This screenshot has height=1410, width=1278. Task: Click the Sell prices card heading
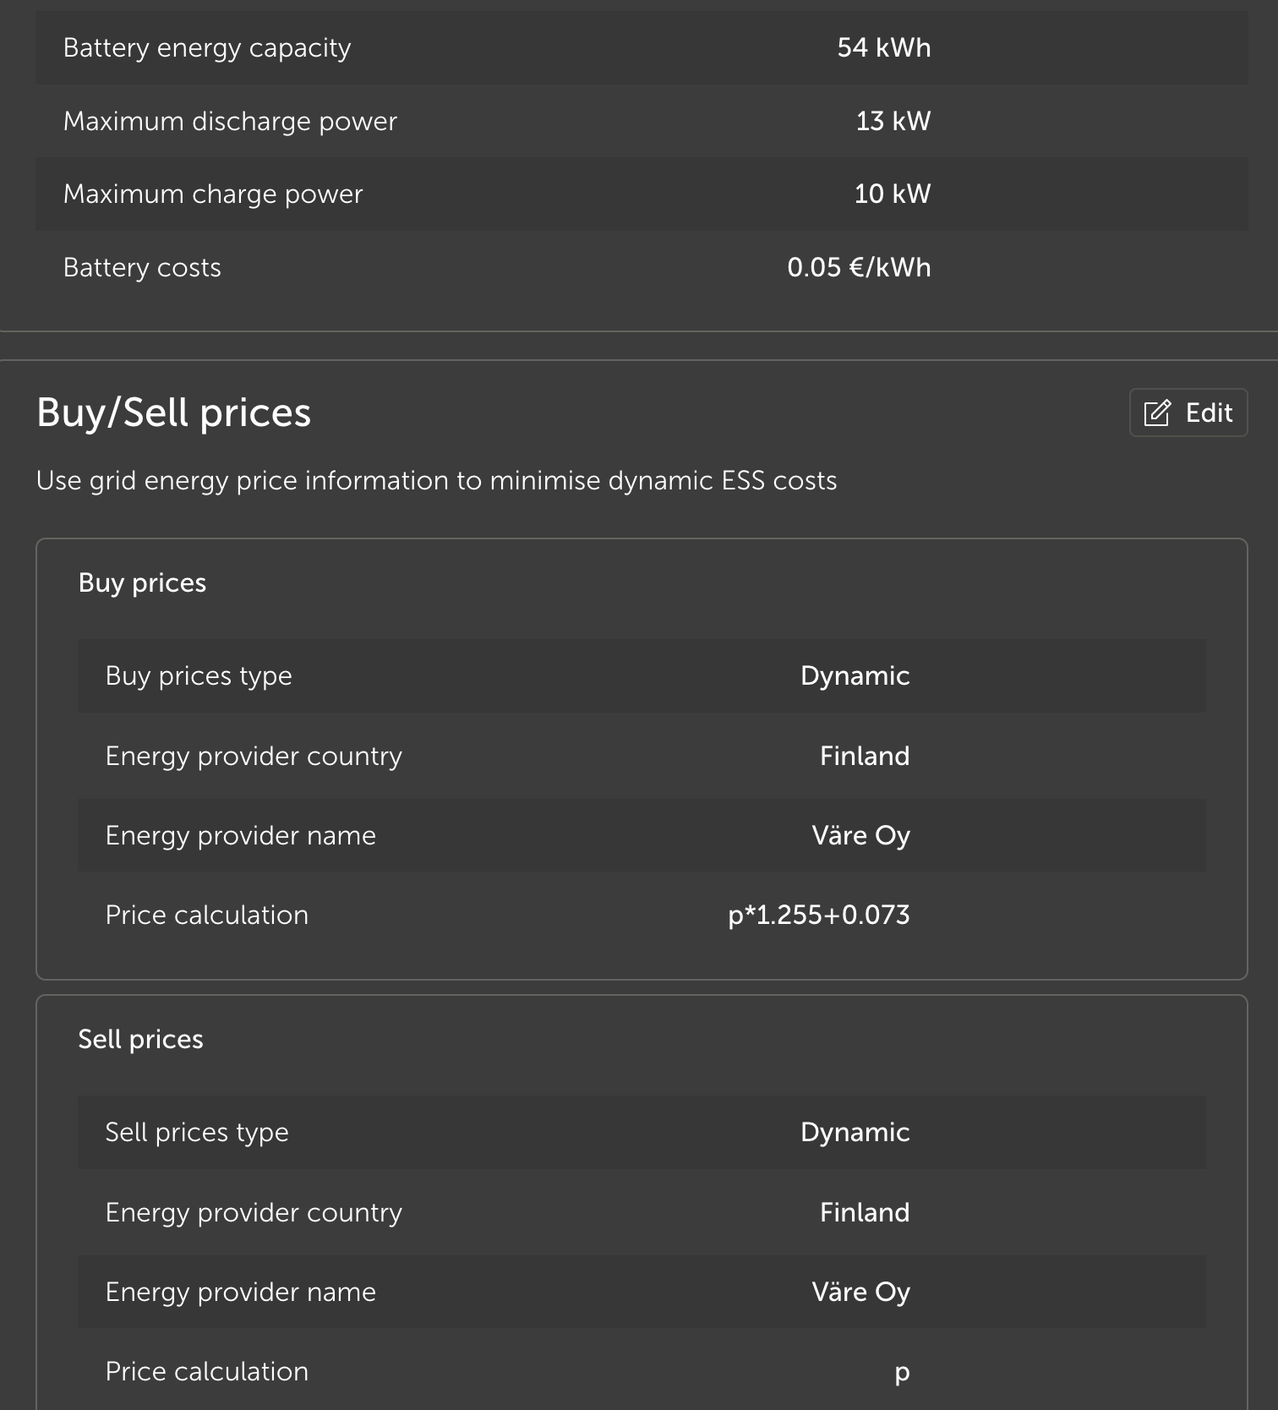[140, 1040]
